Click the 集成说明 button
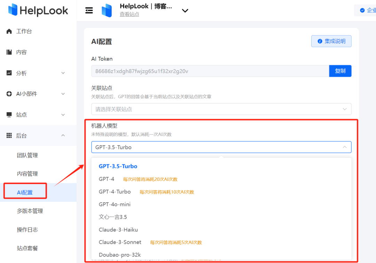376x263 pixels. [331, 41]
